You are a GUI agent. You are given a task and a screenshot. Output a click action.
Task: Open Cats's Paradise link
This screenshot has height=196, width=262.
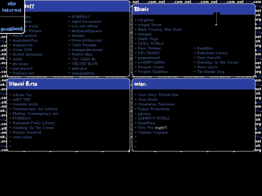click(x=84, y=45)
